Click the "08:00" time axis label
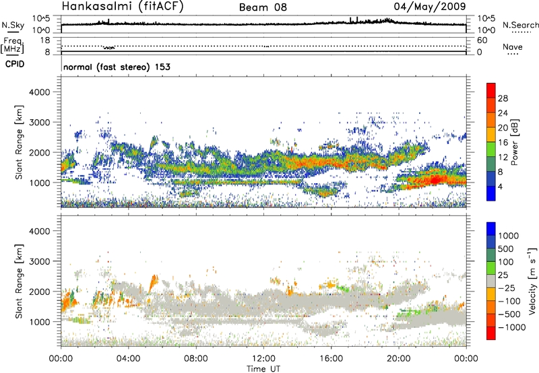Viewport: 539px width, 373px height. (x=196, y=359)
